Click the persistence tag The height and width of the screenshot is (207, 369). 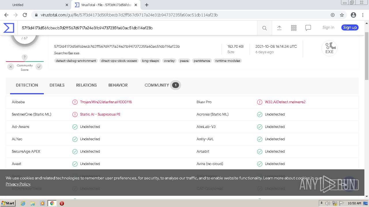pyautogui.click(x=202, y=61)
